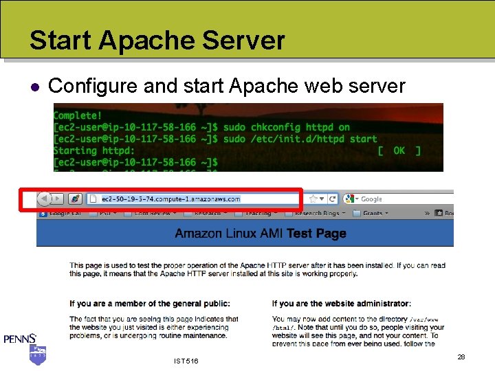Click the Grants bookmark folder icon

pos(356,214)
